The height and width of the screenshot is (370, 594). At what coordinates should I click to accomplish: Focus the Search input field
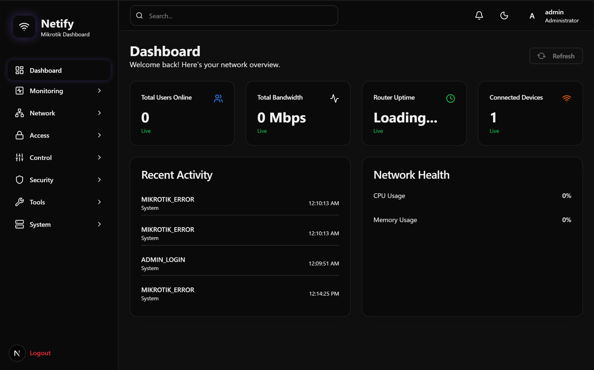point(234,16)
